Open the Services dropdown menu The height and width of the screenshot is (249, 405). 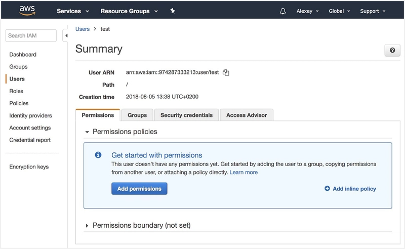[x=73, y=11]
